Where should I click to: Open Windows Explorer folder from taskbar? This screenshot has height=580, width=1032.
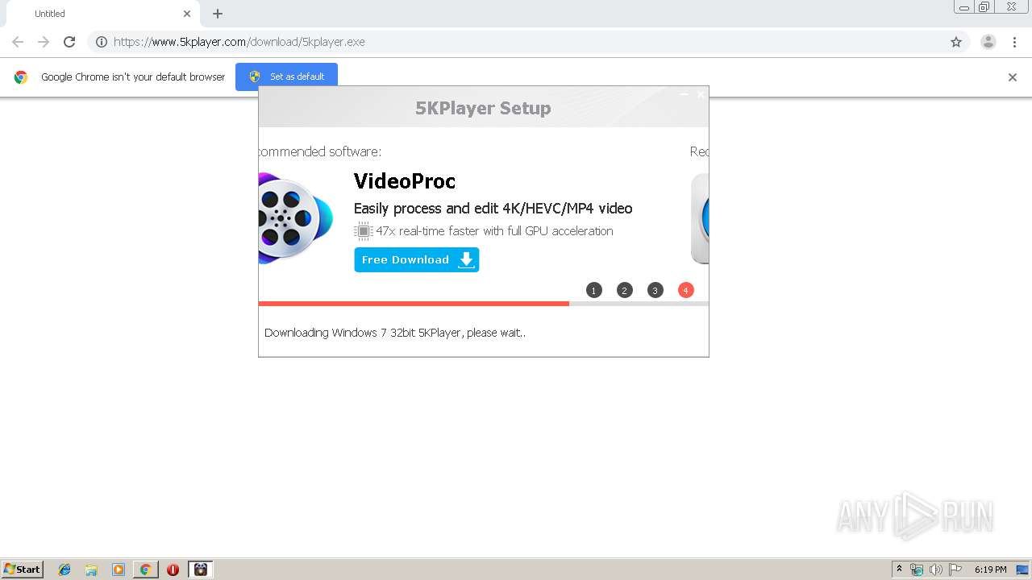point(91,570)
